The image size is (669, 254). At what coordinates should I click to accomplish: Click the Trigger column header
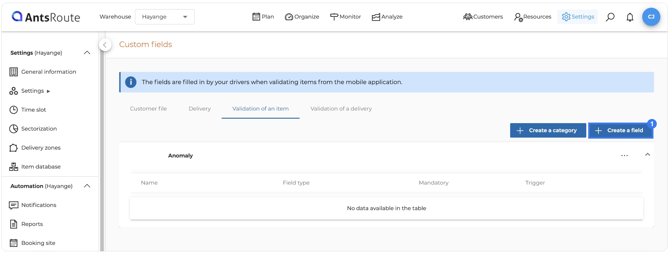point(535,183)
